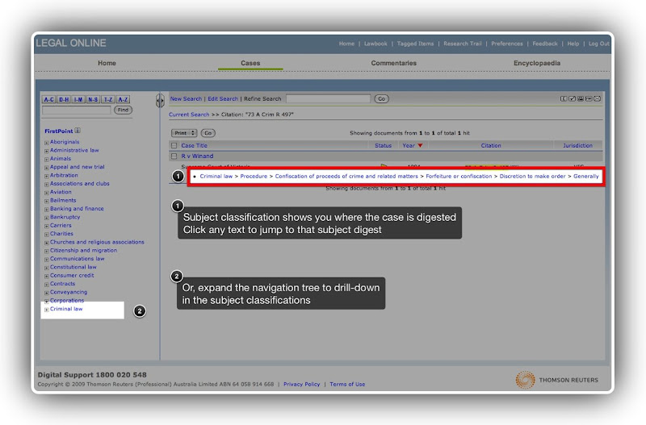Image resolution: width=646 pixels, height=425 pixels.
Task: Sort results by Citation column
Action: [491, 145]
